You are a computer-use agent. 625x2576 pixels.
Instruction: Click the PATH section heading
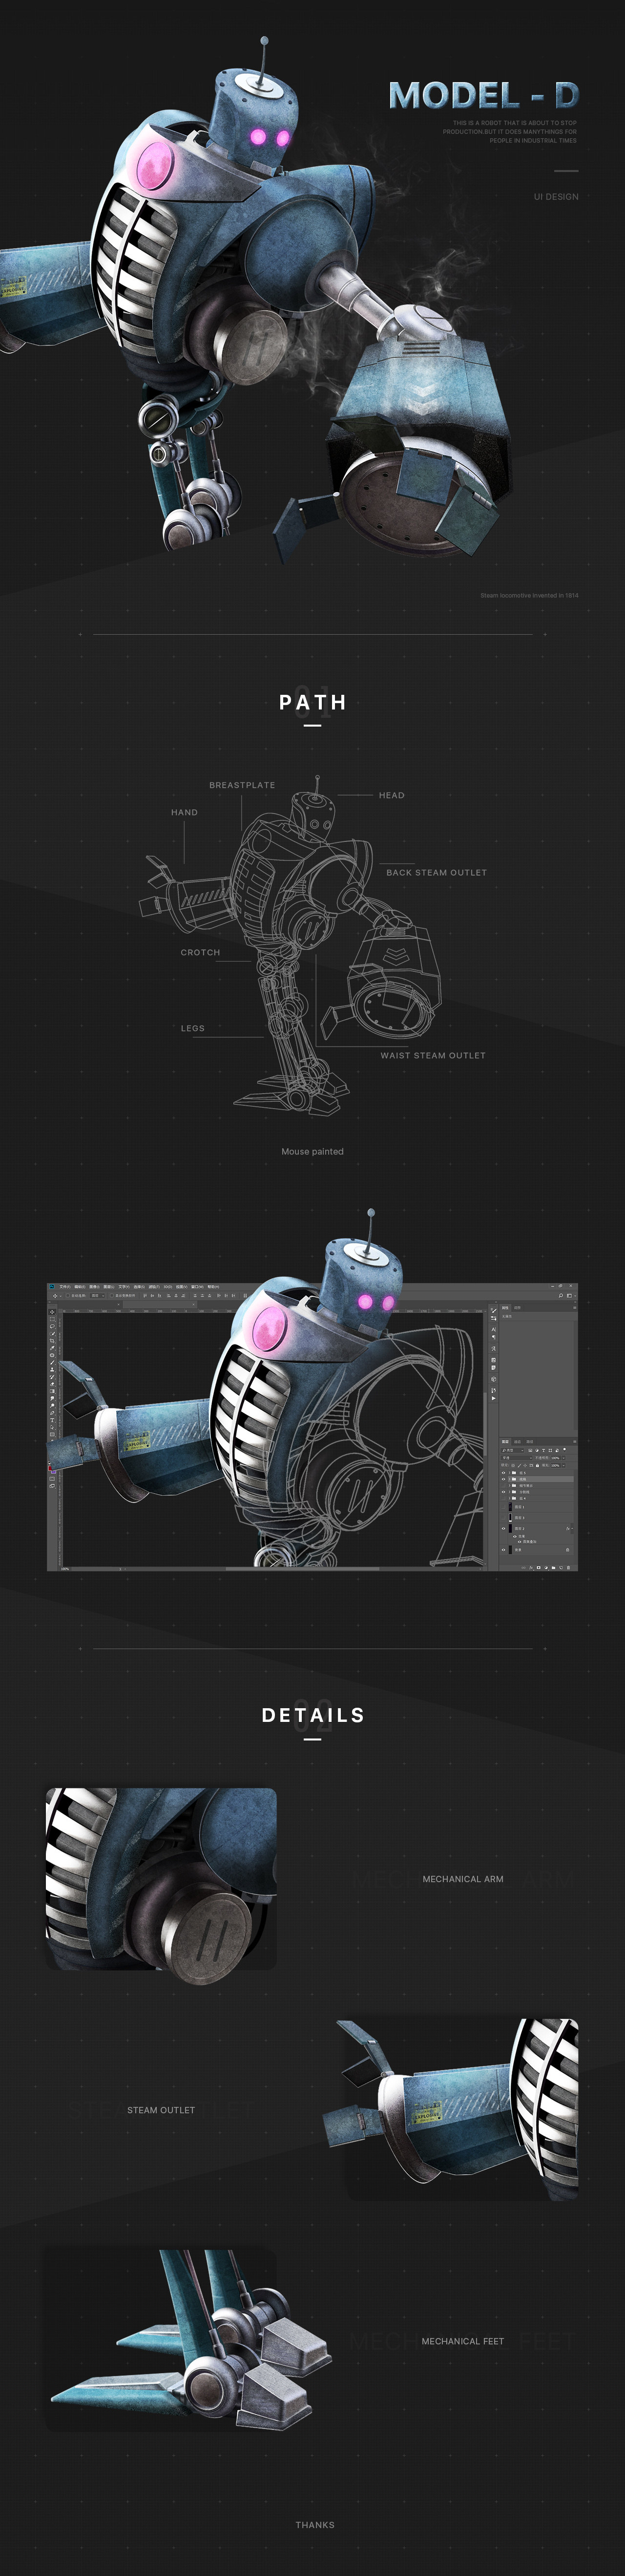(313, 702)
